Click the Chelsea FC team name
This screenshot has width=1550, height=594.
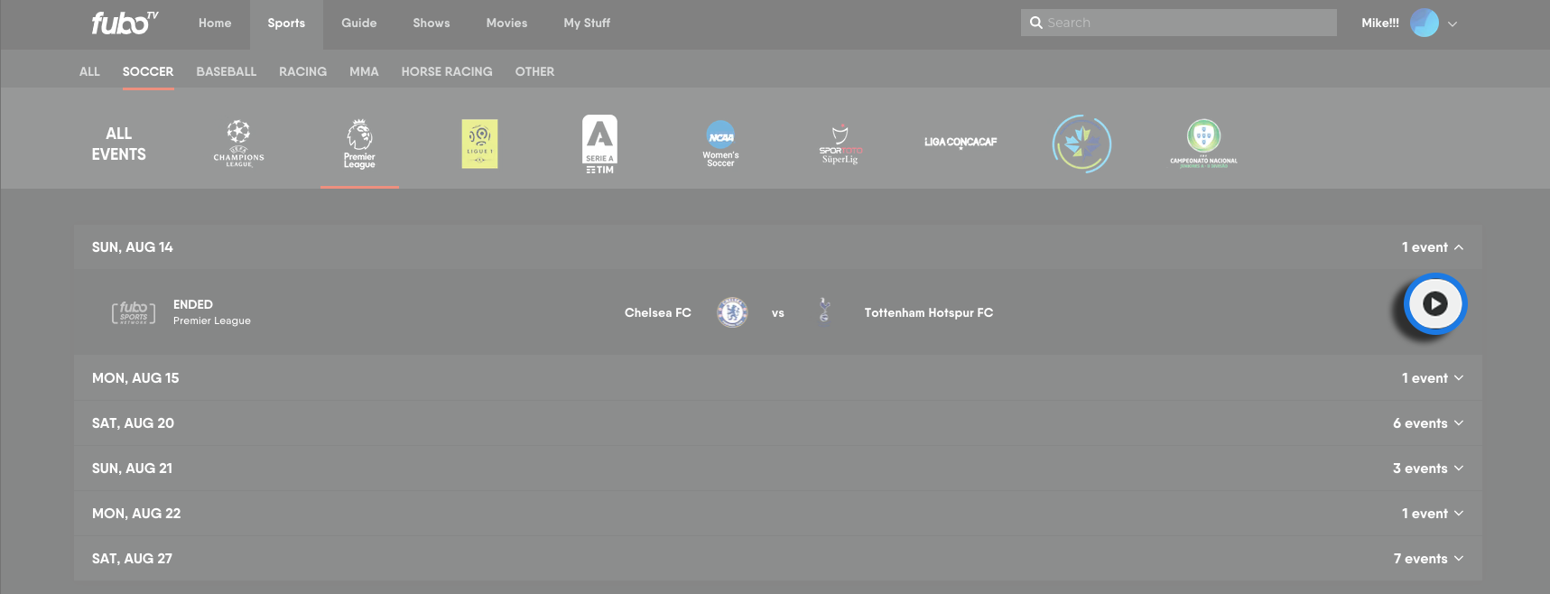(x=658, y=312)
